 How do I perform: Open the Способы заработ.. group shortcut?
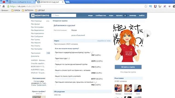38,63
